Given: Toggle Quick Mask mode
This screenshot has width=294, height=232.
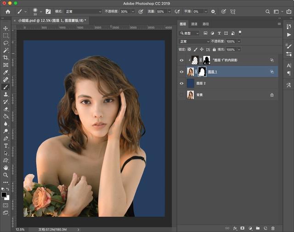Looking at the screenshot, I should pyautogui.click(x=6, y=205).
